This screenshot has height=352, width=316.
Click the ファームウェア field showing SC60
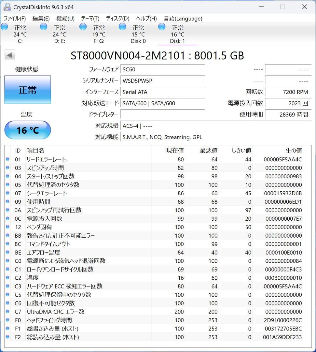[162, 69]
